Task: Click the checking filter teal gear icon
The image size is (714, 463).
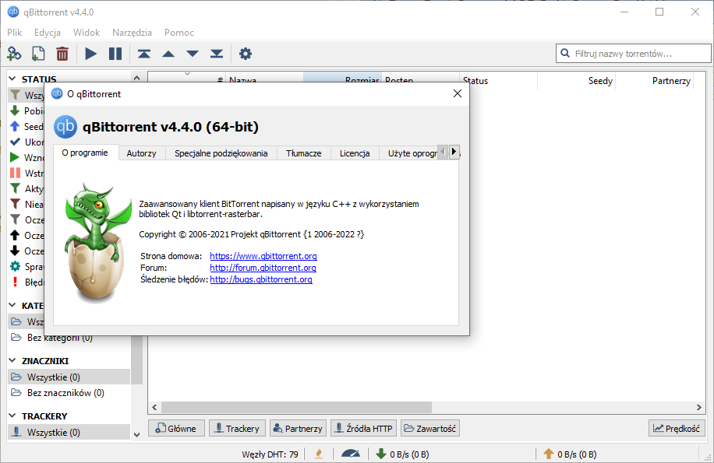Action: coord(15,266)
